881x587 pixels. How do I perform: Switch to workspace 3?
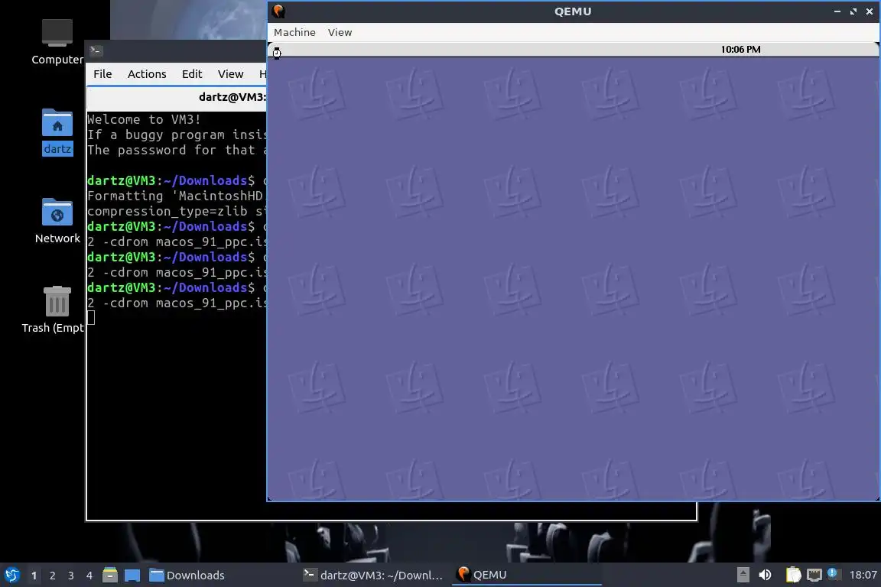(x=71, y=576)
